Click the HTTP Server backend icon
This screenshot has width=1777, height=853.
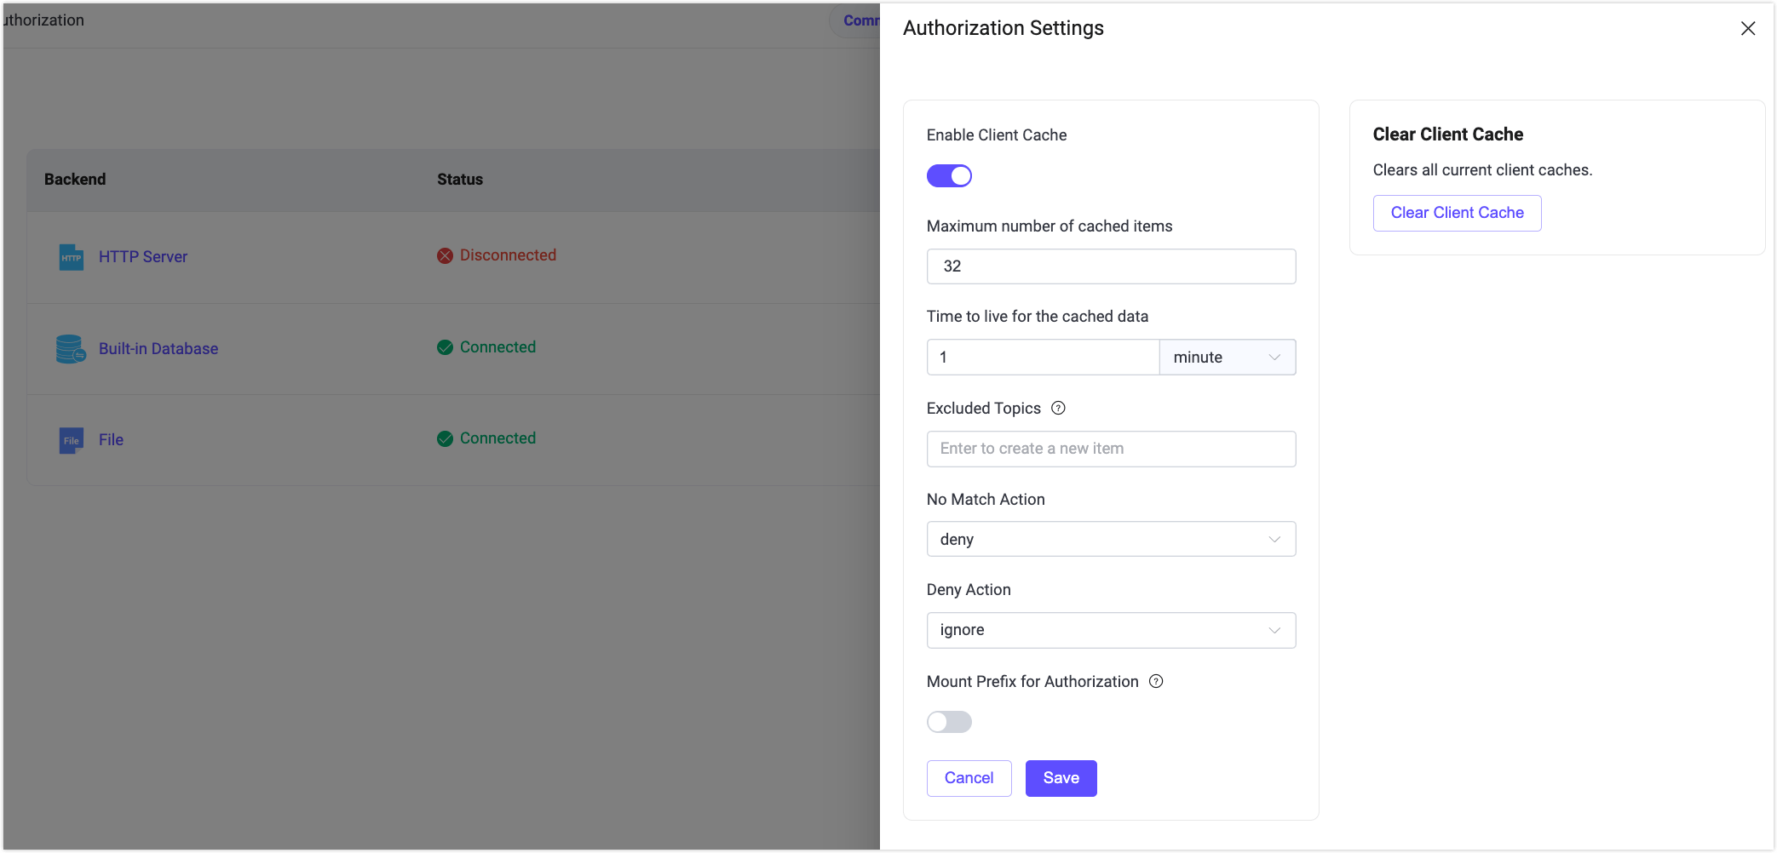pyautogui.click(x=71, y=257)
